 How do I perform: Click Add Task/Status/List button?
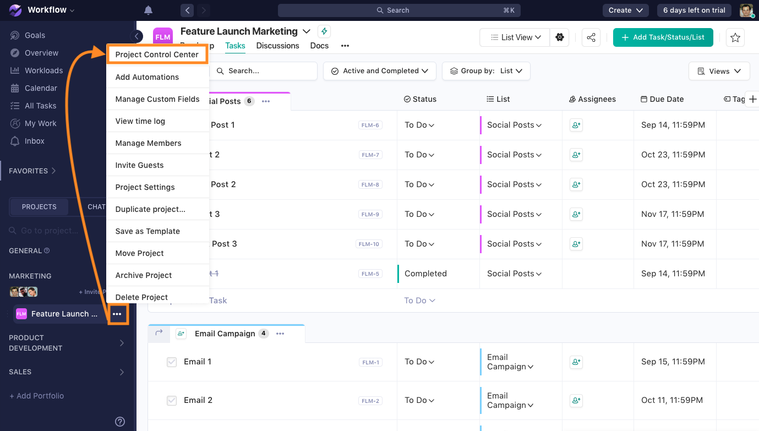point(663,37)
